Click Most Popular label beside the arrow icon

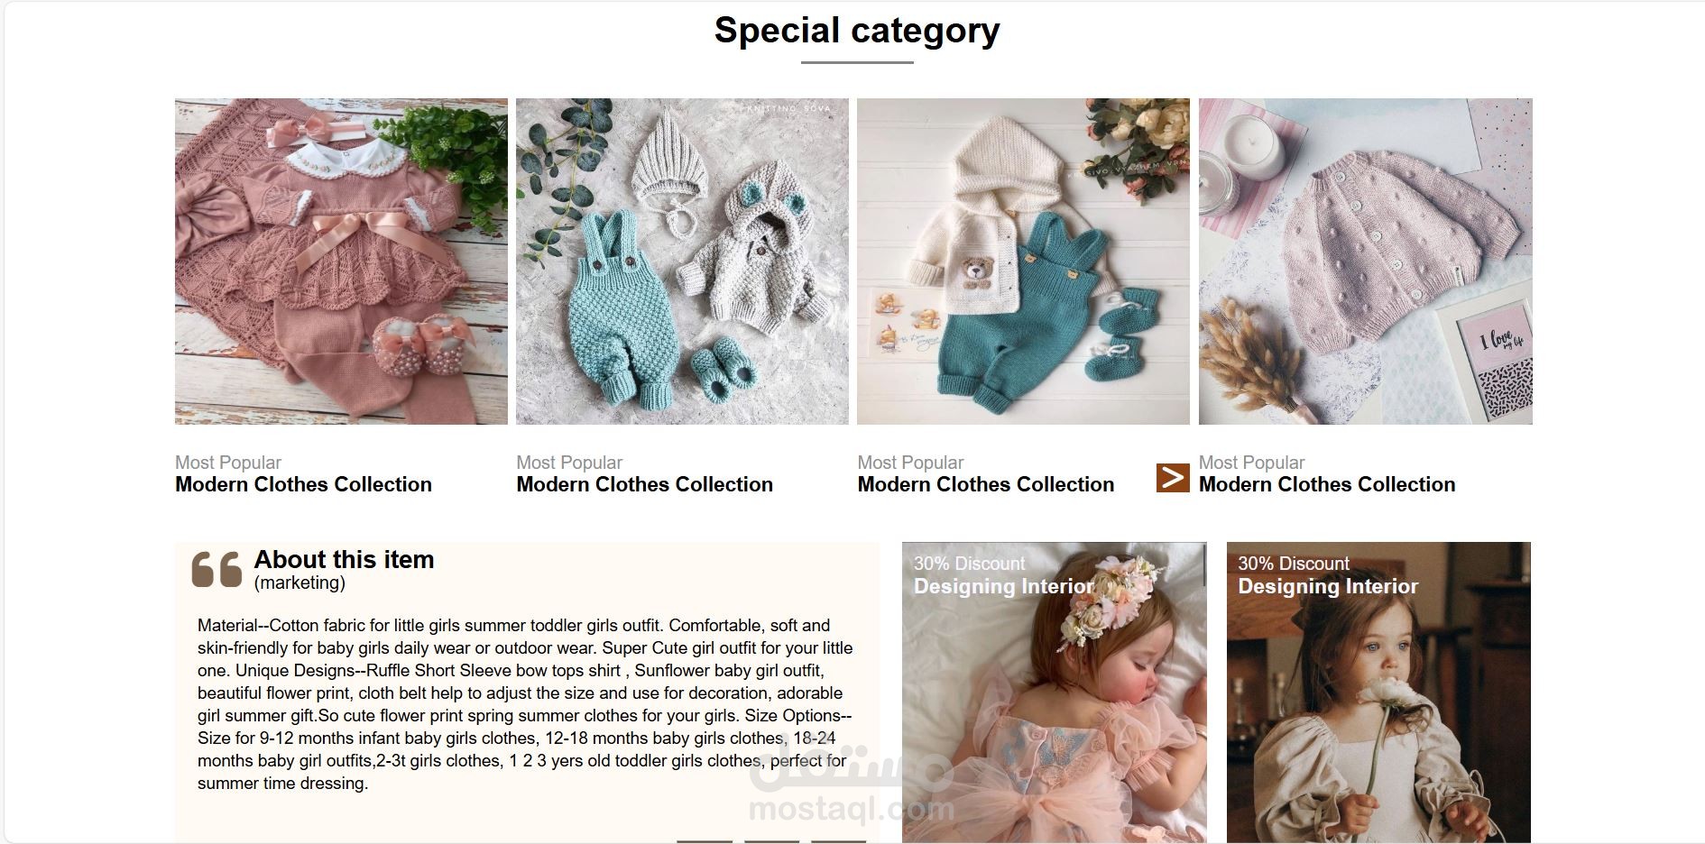tap(1251, 463)
